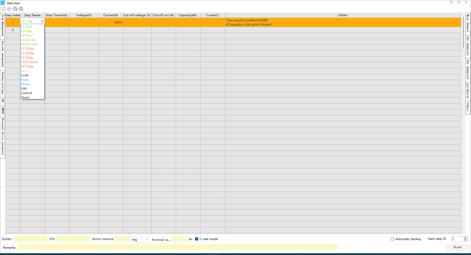Select the Pulse step option

25,80
